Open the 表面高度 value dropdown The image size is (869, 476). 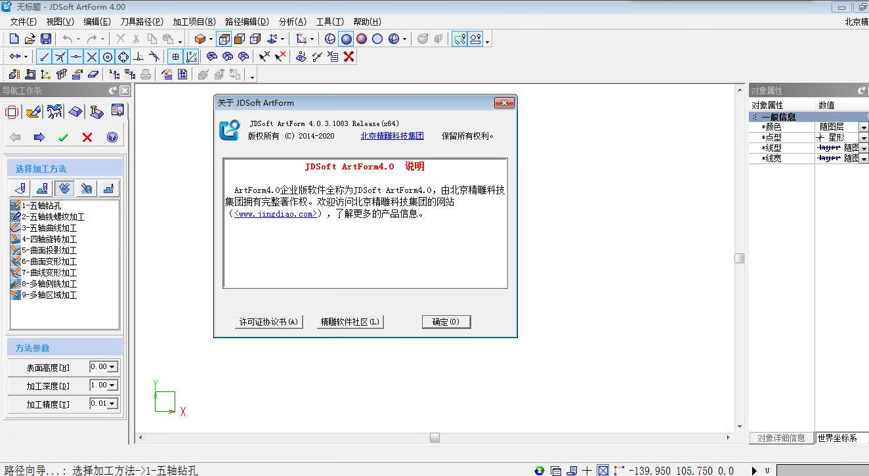coord(112,367)
